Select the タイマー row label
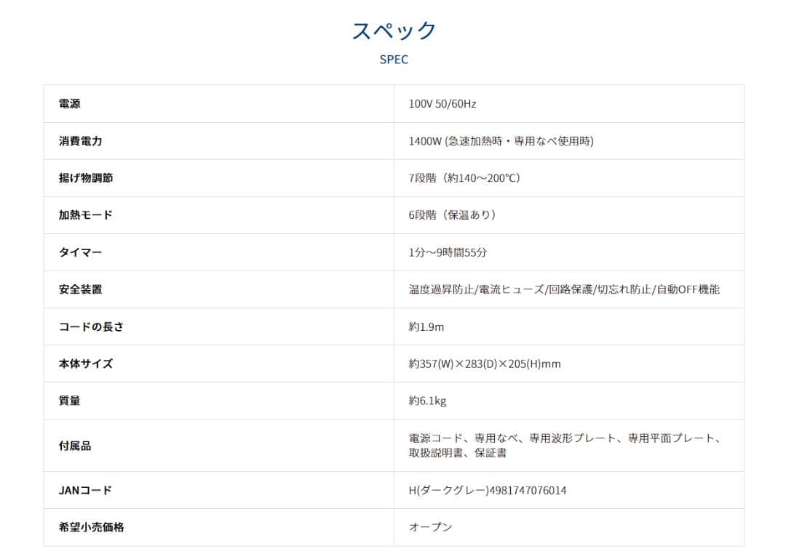The width and height of the screenshot is (786, 554). [x=80, y=252]
